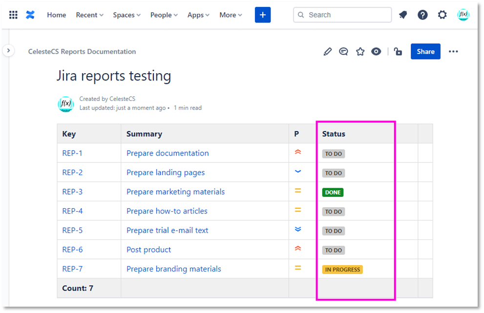Click the TO DO status of REP-2
The width and height of the screenshot is (484, 313).
[x=334, y=173]
